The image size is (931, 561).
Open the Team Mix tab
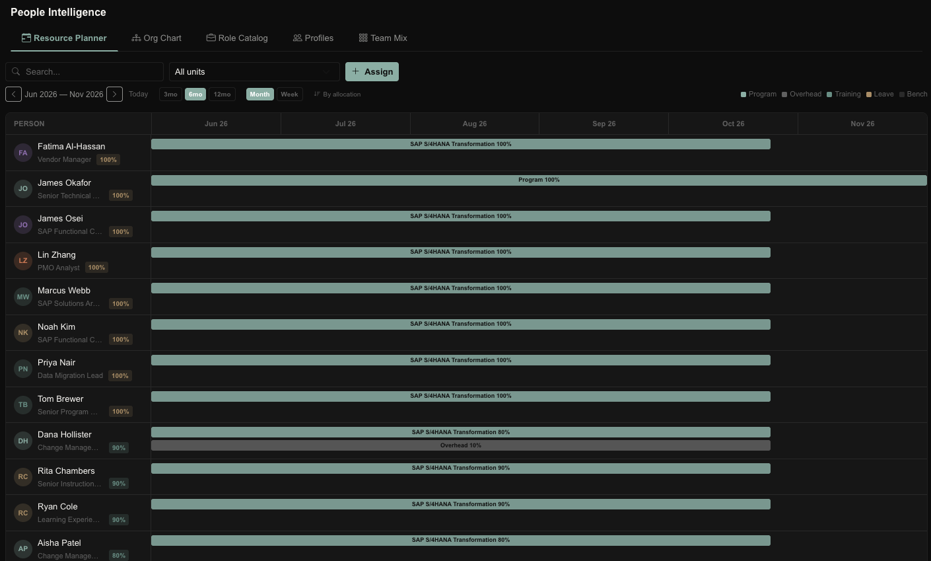point(383,38)
